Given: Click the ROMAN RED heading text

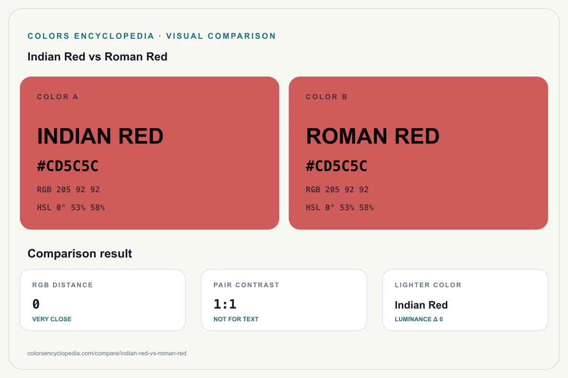Looking at the screenshot, I should (373, 137).
